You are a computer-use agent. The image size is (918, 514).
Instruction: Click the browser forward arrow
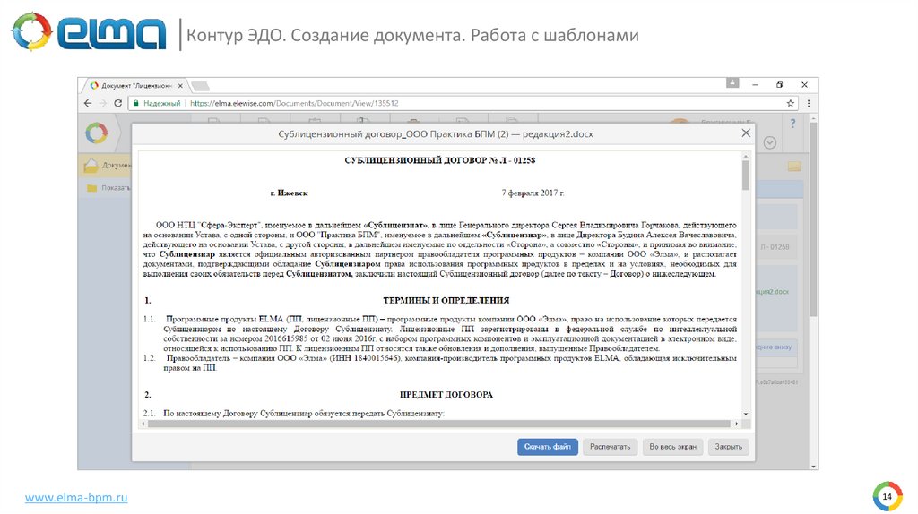(x=103, y=103)
